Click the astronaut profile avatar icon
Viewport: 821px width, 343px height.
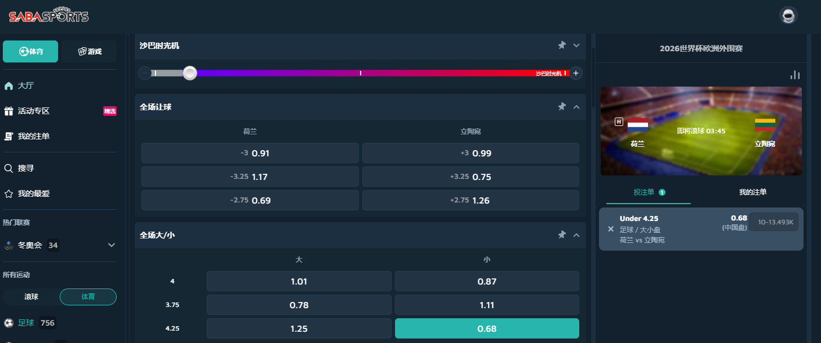pos(788,15)
